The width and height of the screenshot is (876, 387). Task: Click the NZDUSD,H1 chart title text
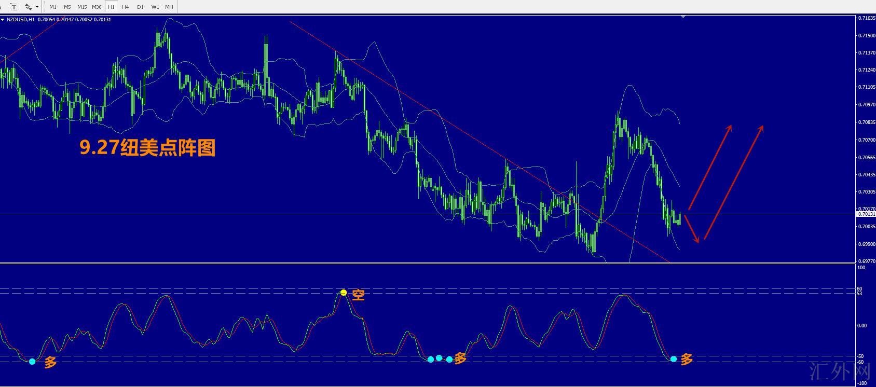21,20
